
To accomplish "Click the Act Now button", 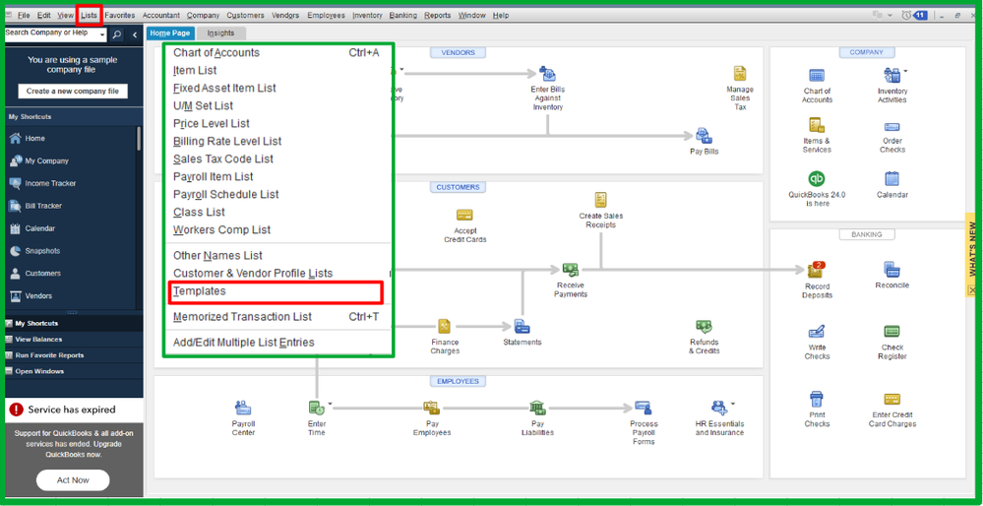I will tap(73, 480).
